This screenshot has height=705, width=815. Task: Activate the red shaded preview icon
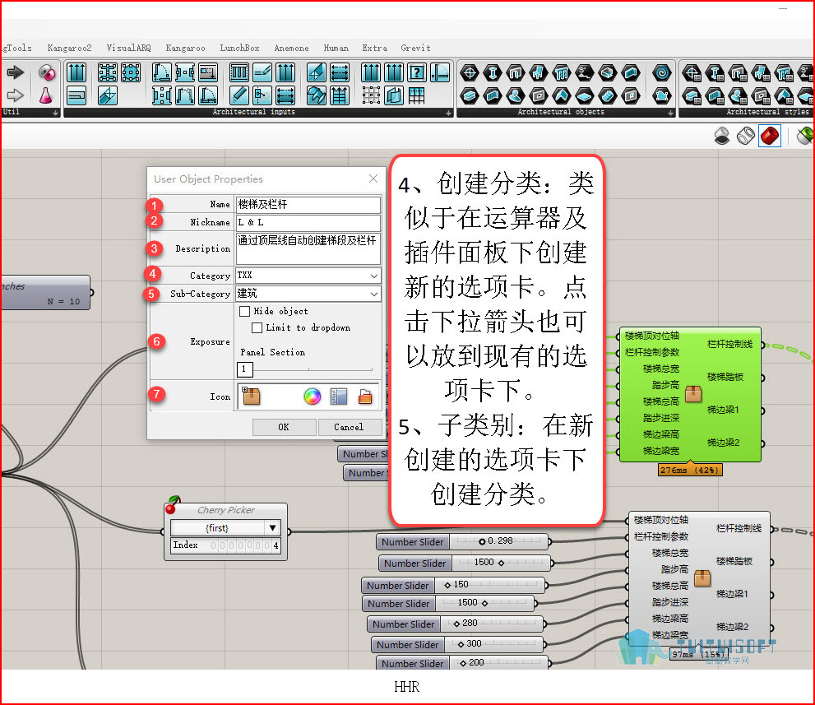[x=769, y=137]
